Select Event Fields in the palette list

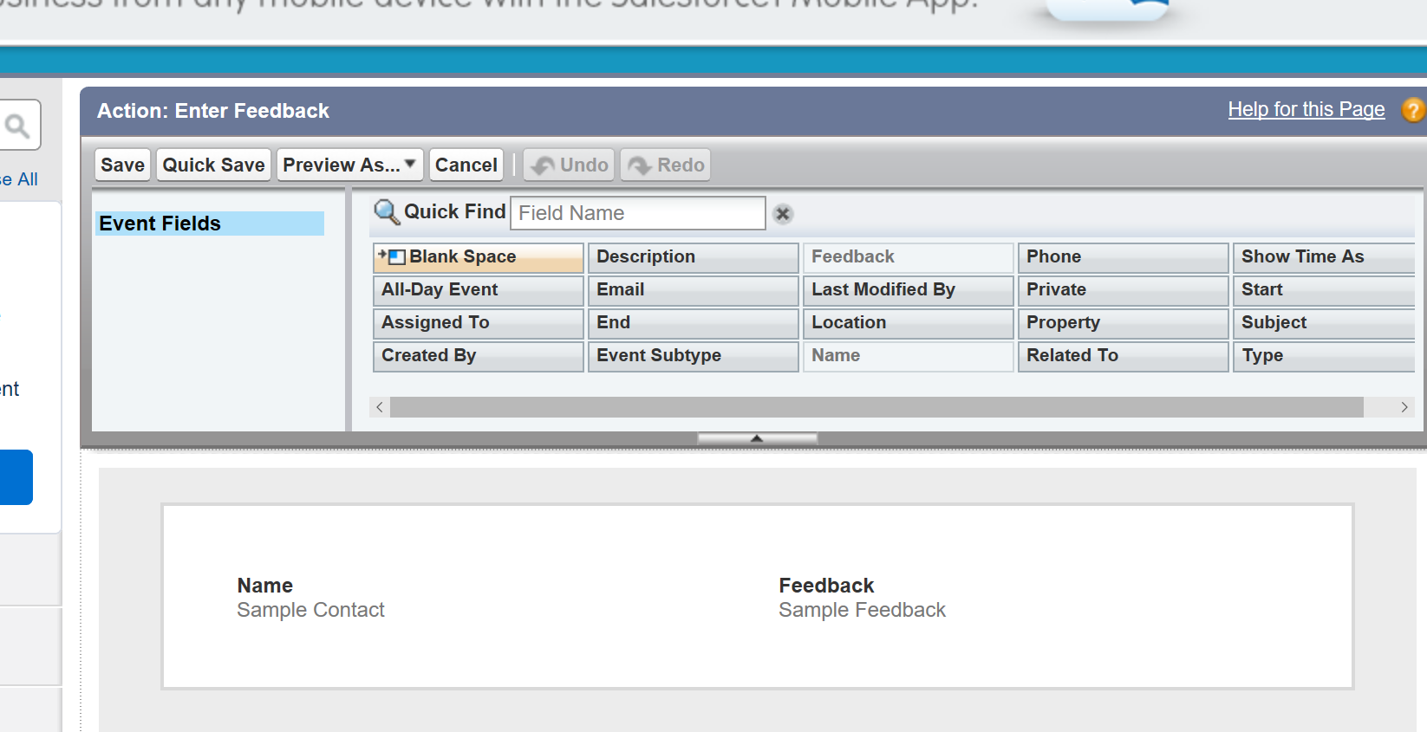click(210, 223)
